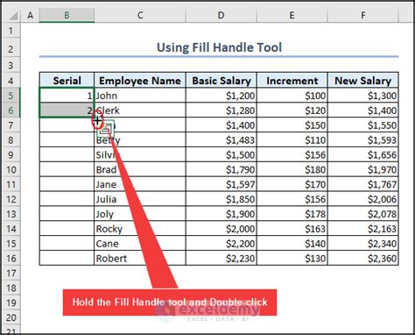
Task: Click increment cell $100
Action: click(x=292, y=96)
